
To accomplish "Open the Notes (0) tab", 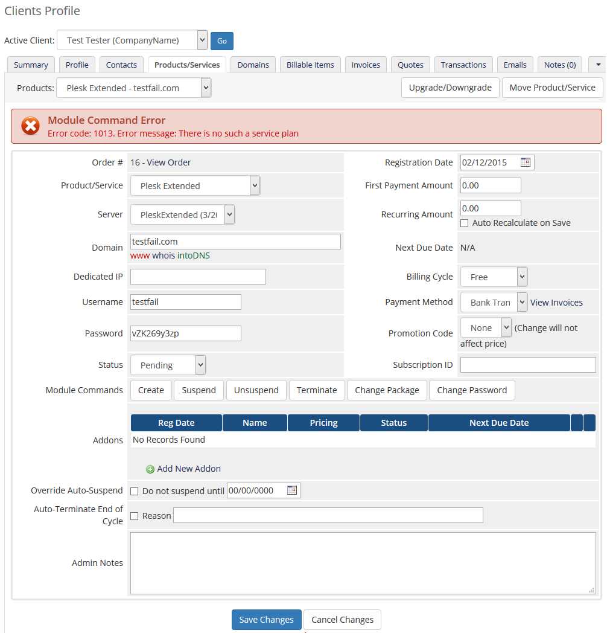I will (560, 65).
